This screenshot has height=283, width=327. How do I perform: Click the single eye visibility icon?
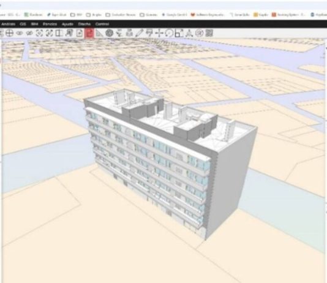point(20,33)
